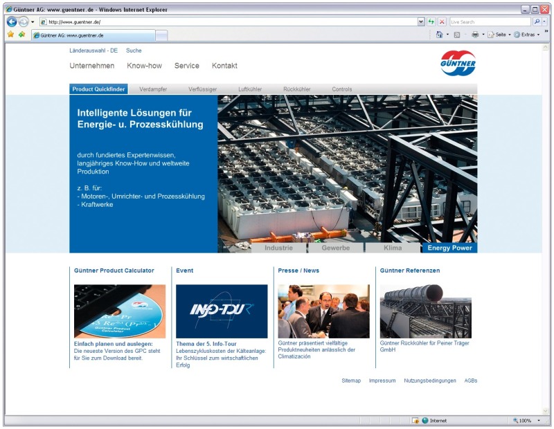Click the popup blocker status bar icon
Image resolution: width=554 pixels, height=429 pixels.
point(415,421)
